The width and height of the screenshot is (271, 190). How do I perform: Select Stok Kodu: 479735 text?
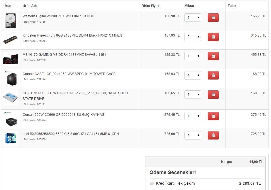[x=35, y=22]
